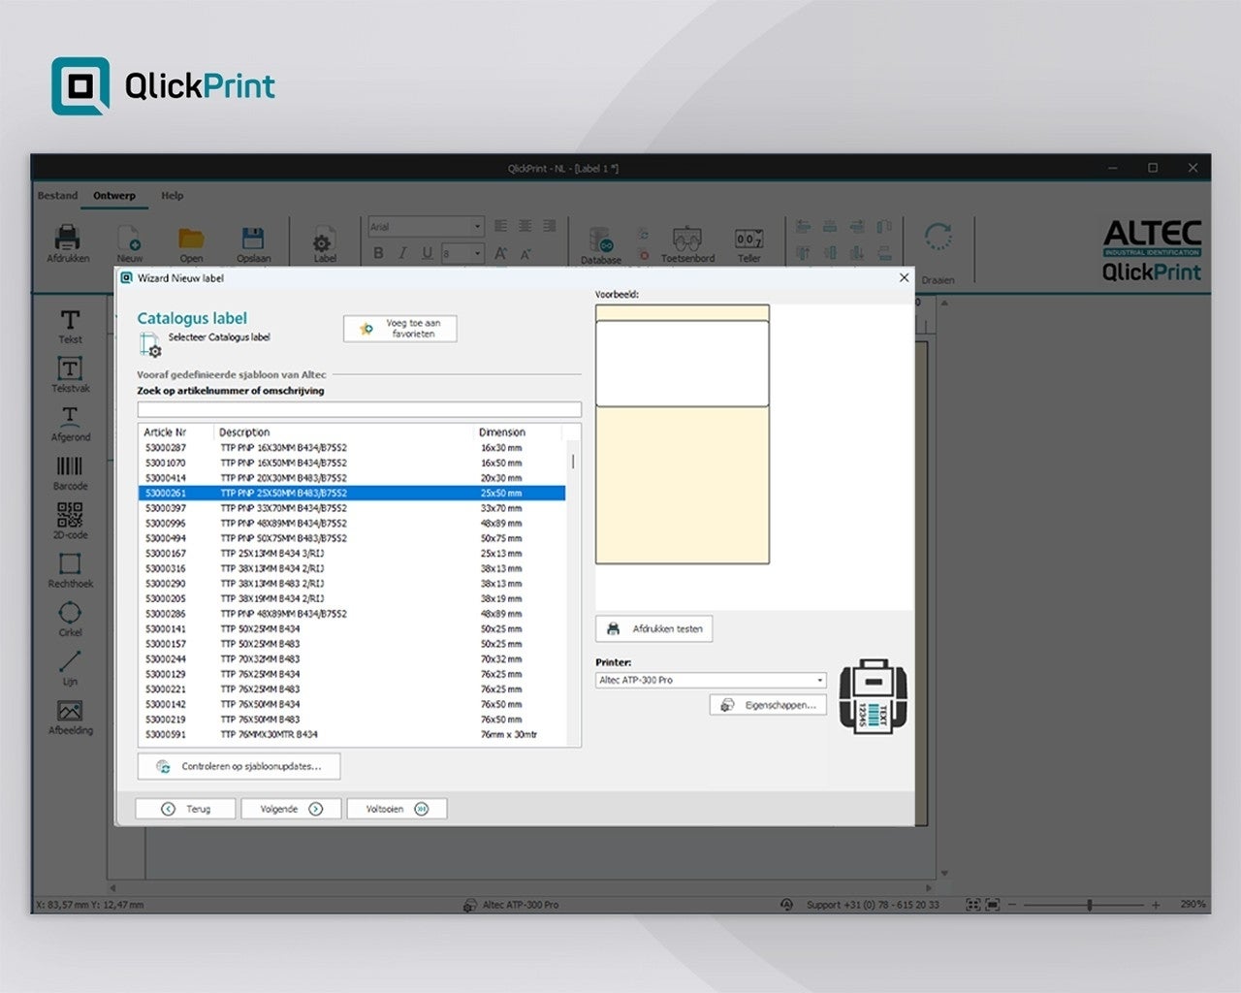1241x993 pixels.
Task: Click the article search input field
Action: [x=359, y=409]
